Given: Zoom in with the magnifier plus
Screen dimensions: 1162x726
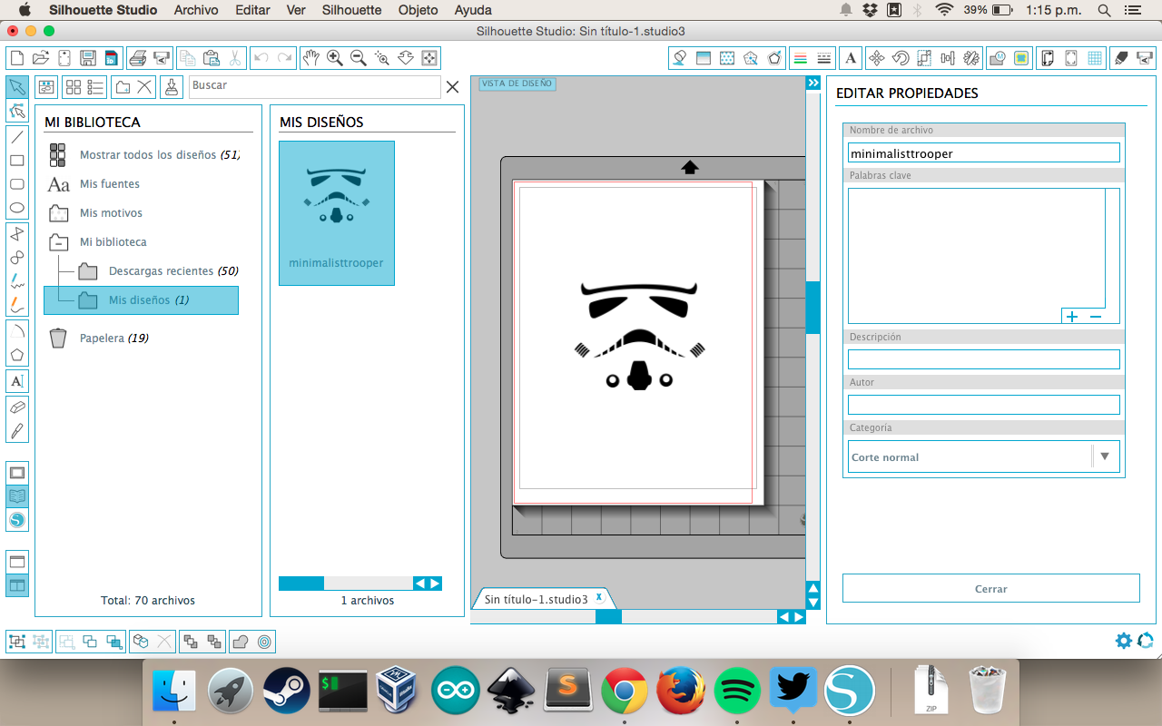Looking at the screenshot, I should point(335,58).
